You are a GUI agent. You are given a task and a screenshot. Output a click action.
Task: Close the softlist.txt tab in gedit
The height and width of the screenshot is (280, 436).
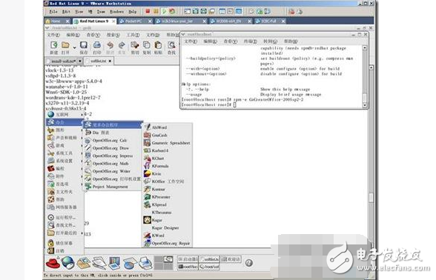tap(110, 61)
